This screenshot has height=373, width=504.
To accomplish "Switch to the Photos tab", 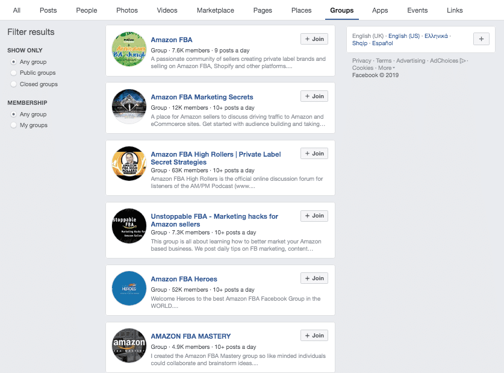I will tap(127, 10).
